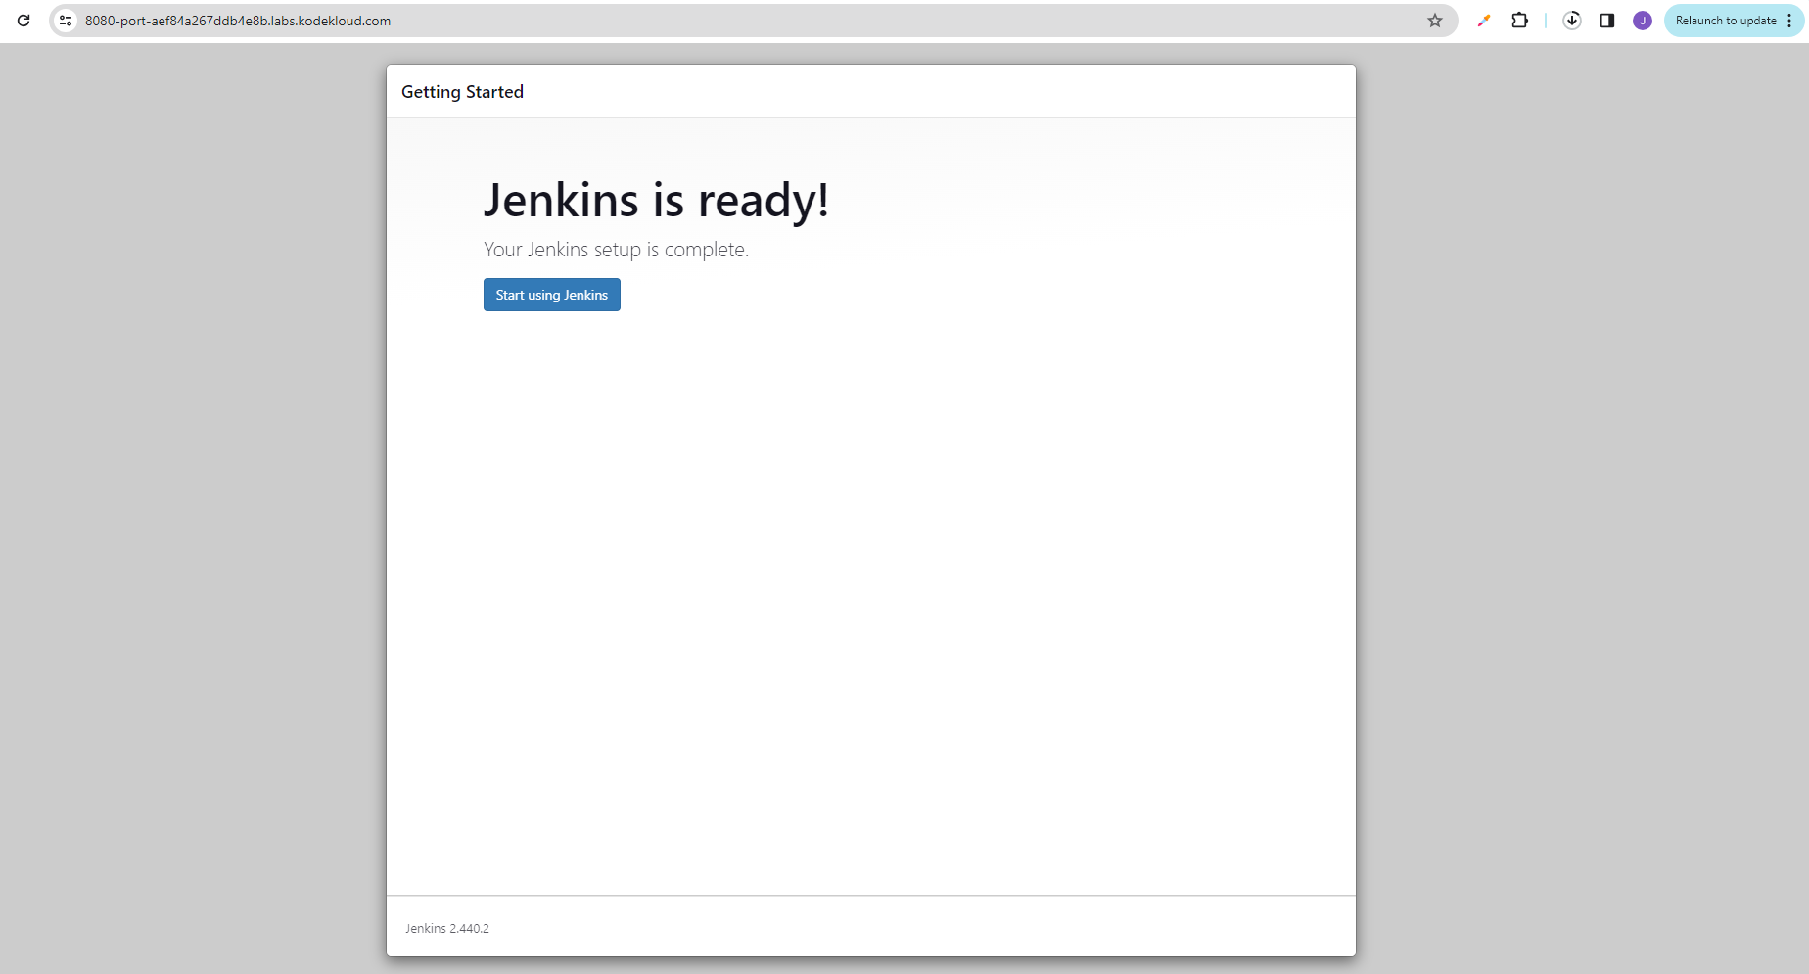Open the colored pen extension icon
Image resolution: width=1809 pixels, height=974 pixels.
pos(1484,21)
